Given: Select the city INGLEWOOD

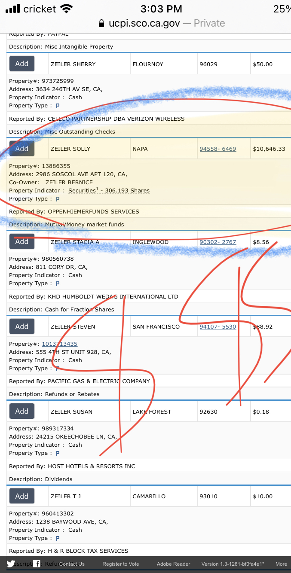Looking at the screenshot, I should tap(150, 242).
